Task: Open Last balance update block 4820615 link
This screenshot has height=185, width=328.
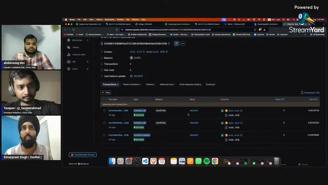Action: coord(138,76)
